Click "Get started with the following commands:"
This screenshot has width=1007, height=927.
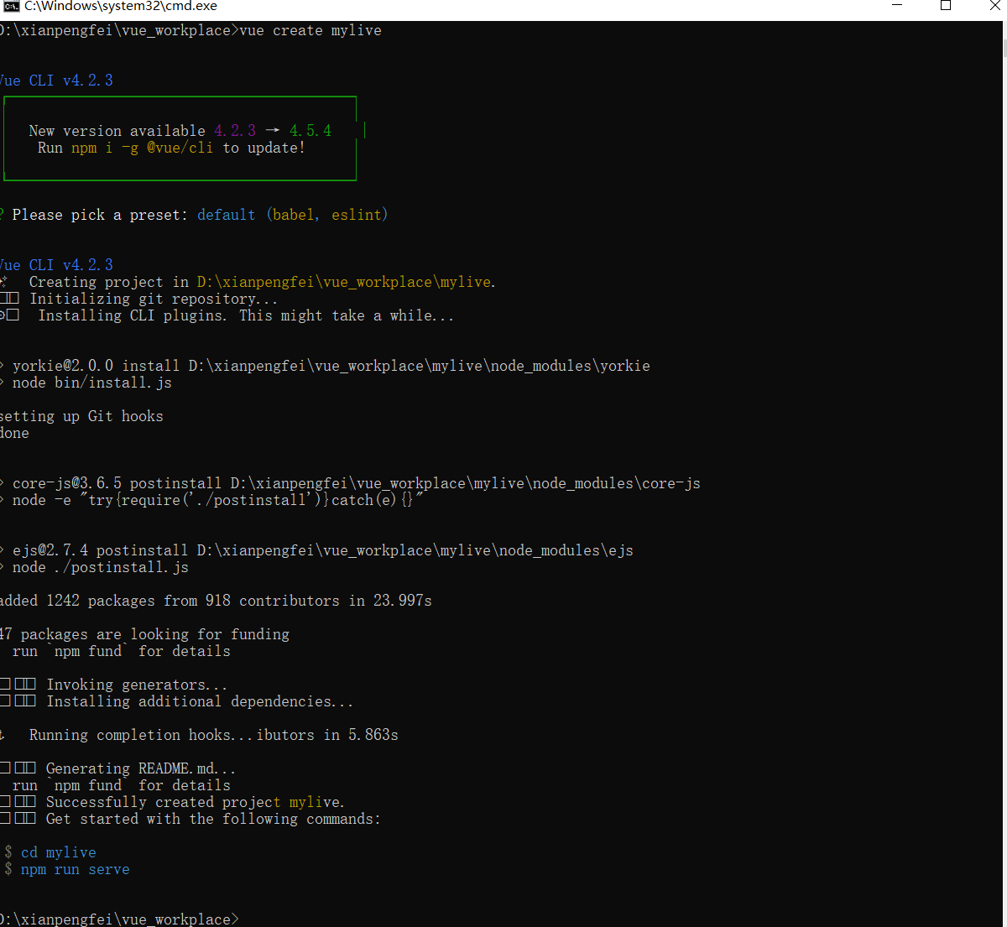pos(213,819)
